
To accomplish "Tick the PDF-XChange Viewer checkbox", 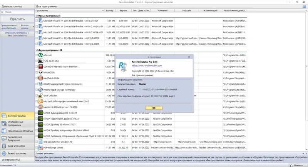I will point(37,148).
